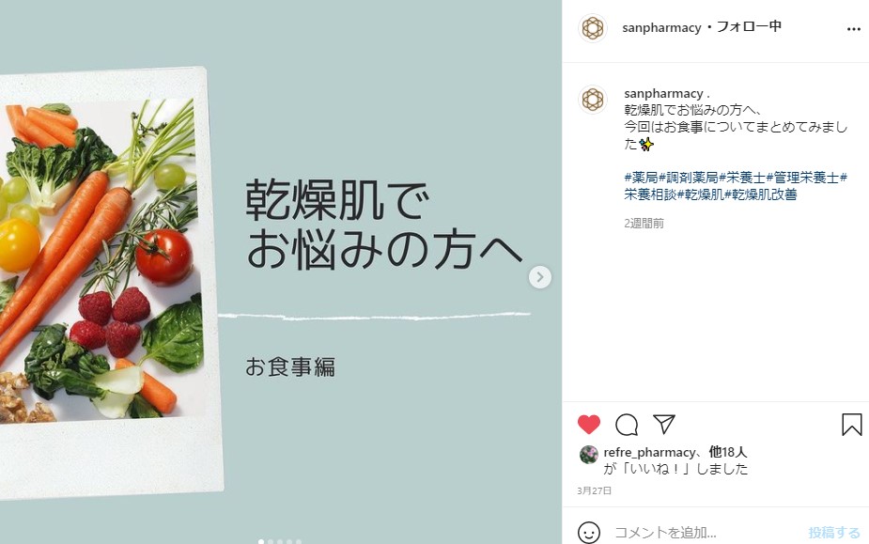Advance to the next slide with the arrow
Viewport: 869px width, 544px height.
(540, 277)
